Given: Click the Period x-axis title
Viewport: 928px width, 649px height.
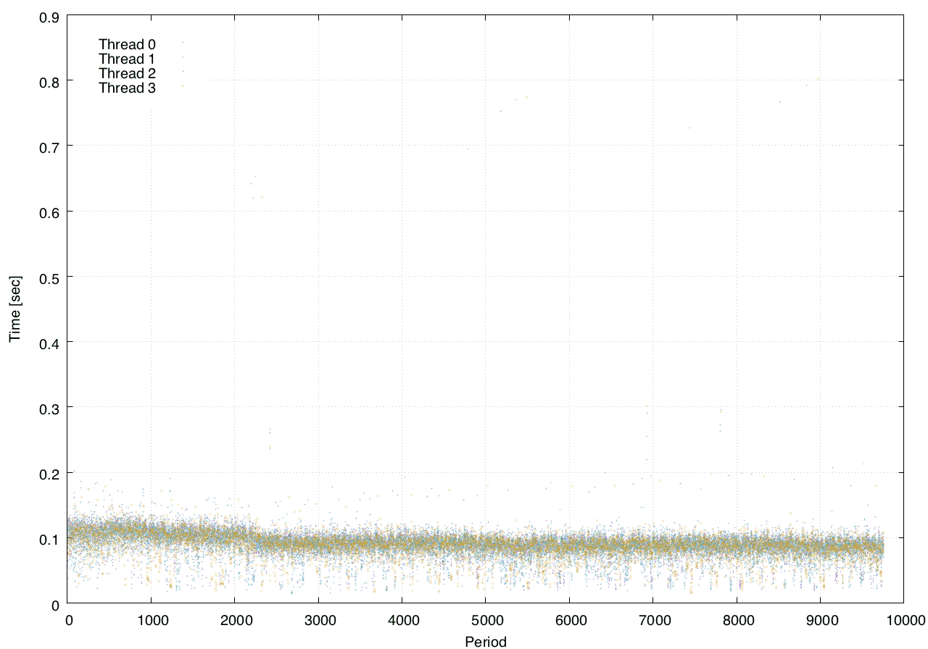Looking at the screenshot, I should tap(486, 642).
